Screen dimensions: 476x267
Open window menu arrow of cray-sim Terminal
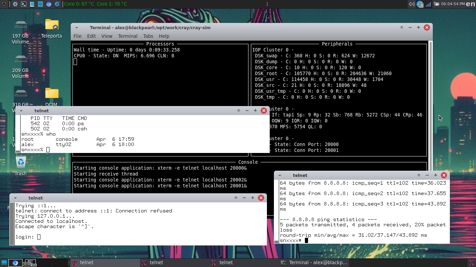coord(77,28)
